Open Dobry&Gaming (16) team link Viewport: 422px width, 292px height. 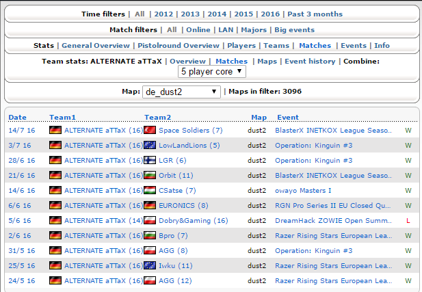194,221
